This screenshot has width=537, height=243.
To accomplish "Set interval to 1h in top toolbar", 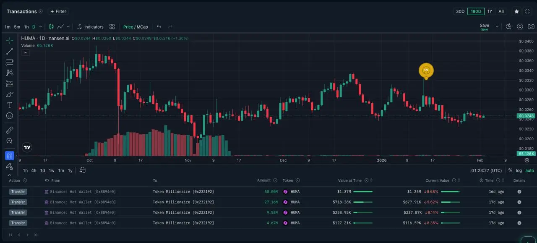I will coord(26,27).
